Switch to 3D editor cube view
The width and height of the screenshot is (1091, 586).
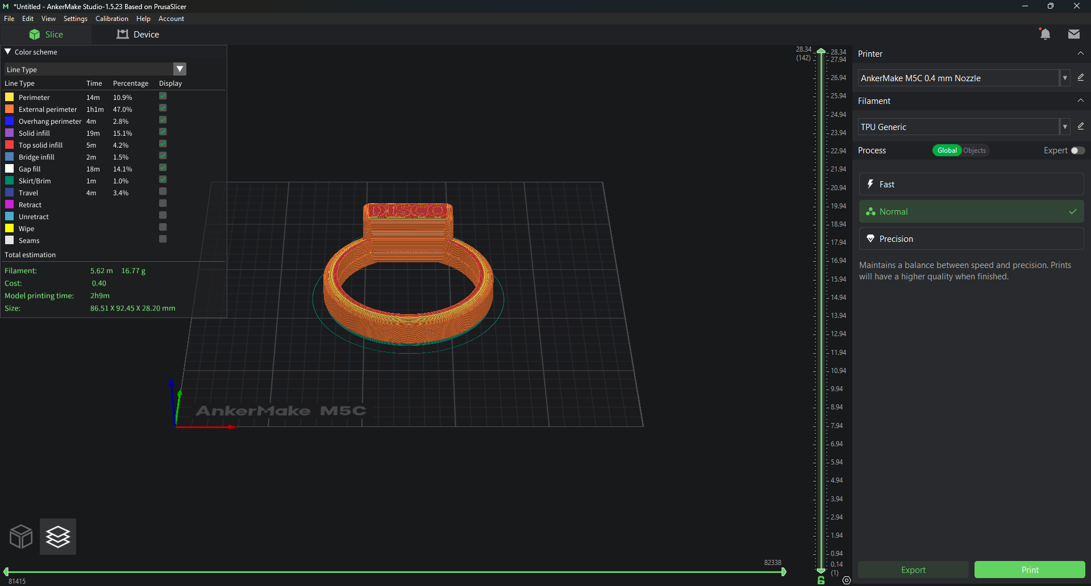coord(21,537)
